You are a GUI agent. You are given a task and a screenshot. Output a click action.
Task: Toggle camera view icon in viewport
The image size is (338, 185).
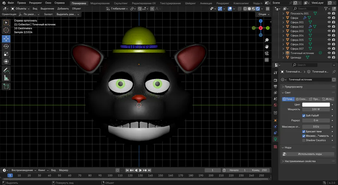coord(267,53)
